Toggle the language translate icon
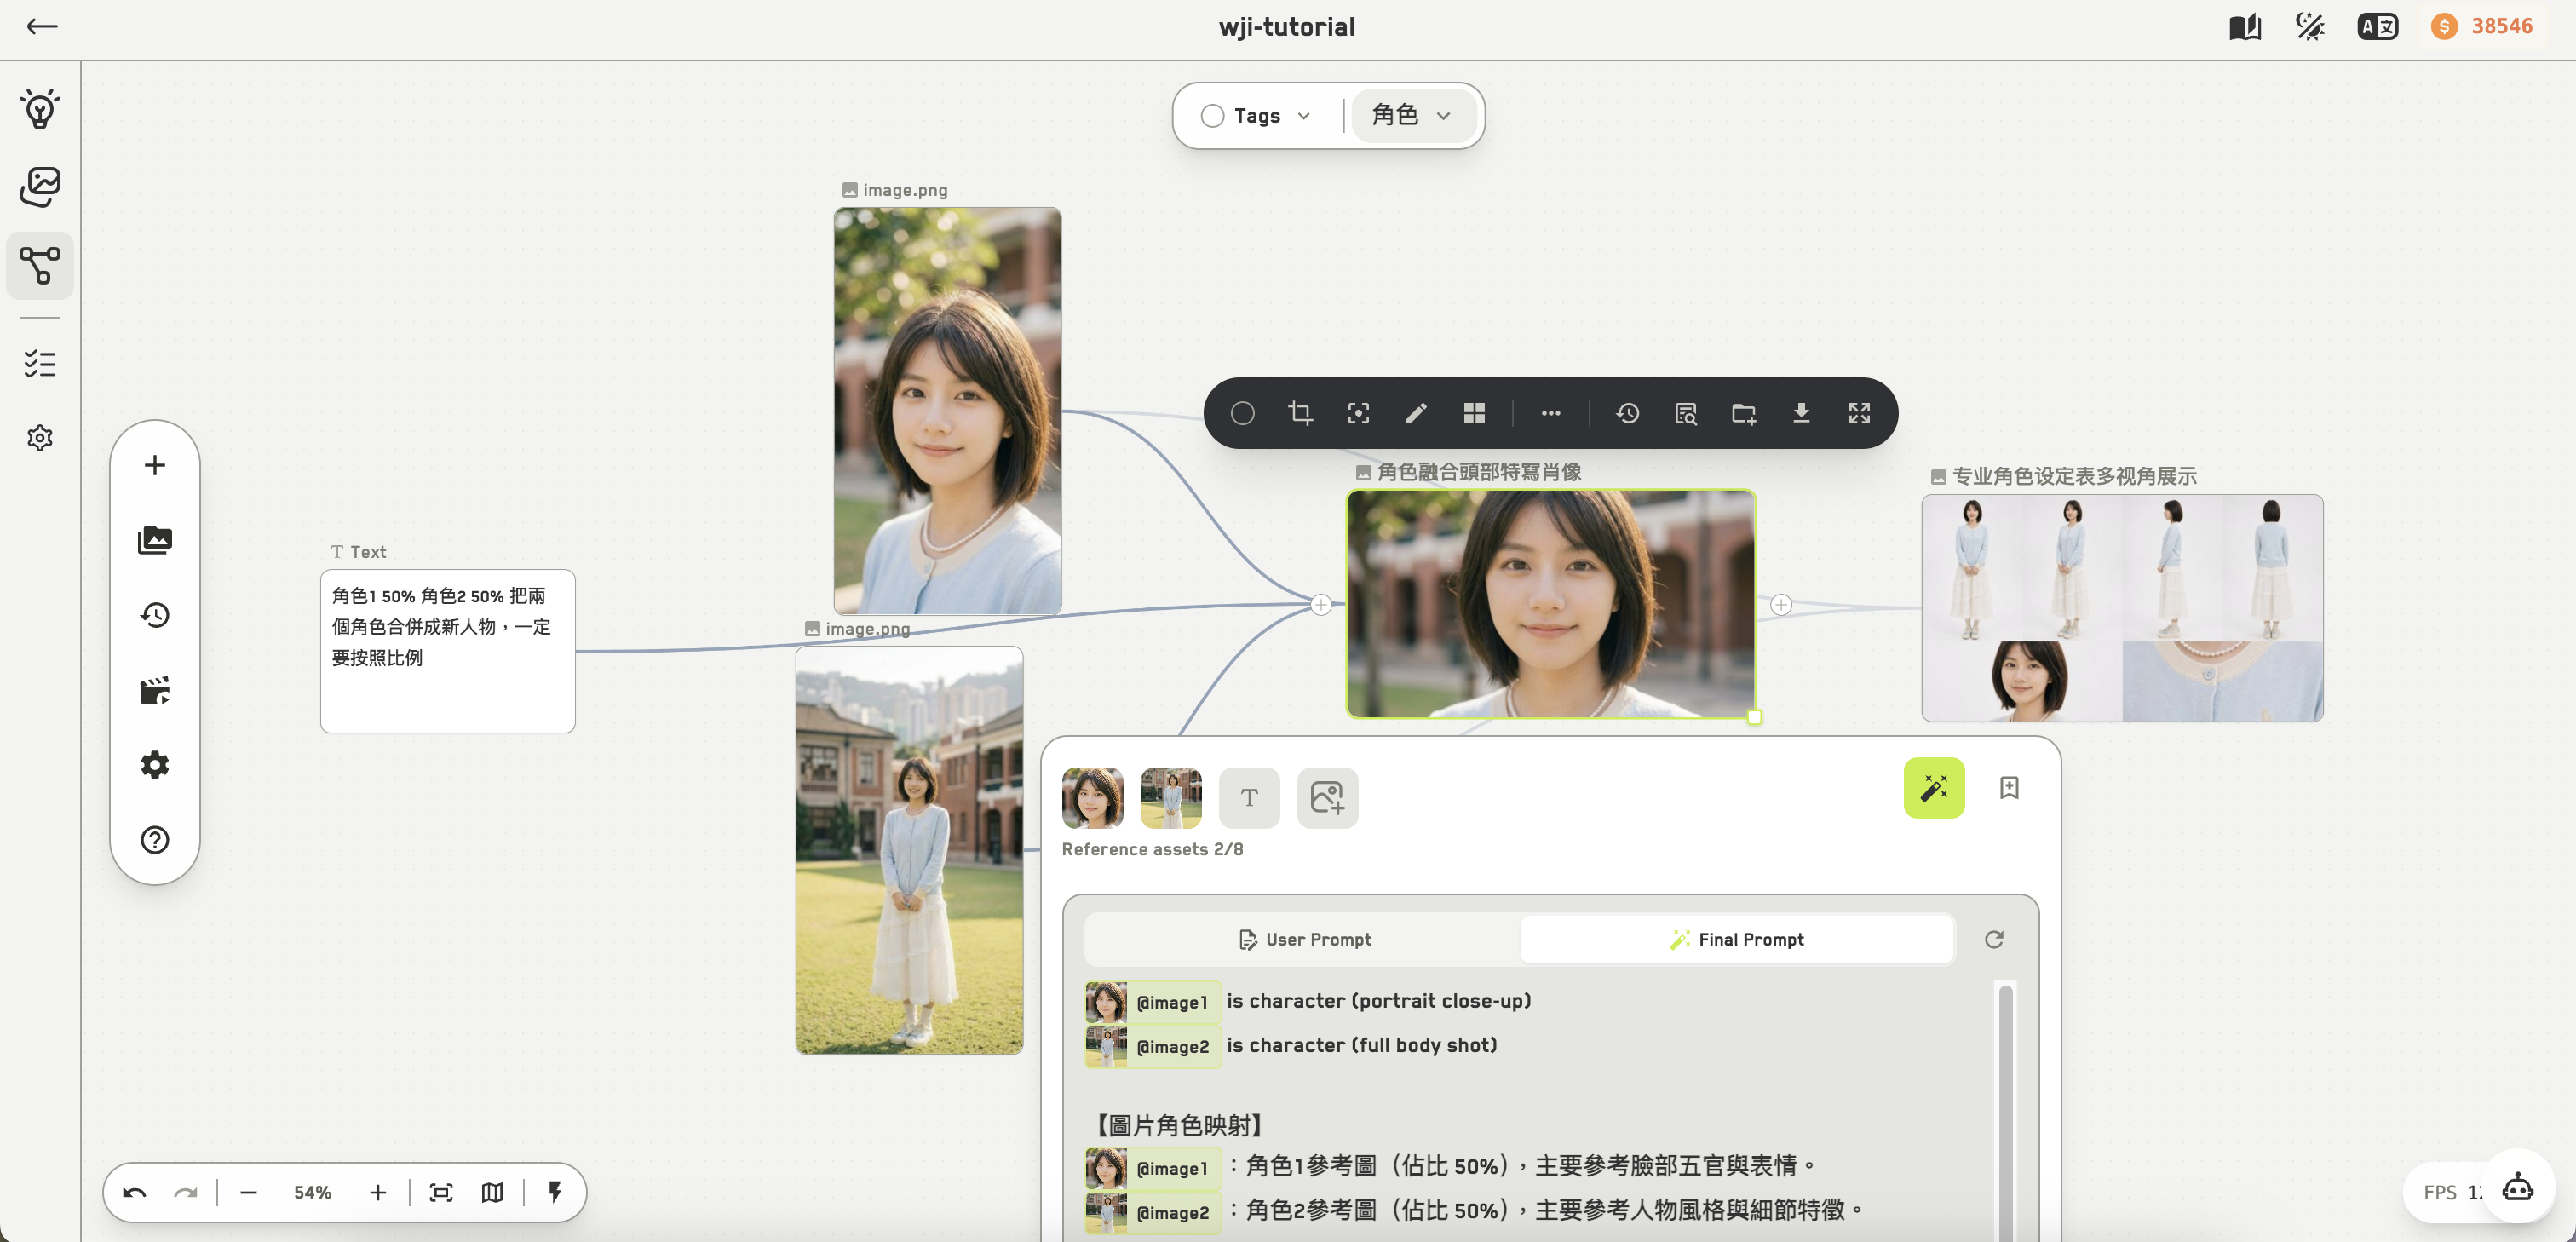The height and width of the screenshot is (1242, 2576). [2377, 27]
